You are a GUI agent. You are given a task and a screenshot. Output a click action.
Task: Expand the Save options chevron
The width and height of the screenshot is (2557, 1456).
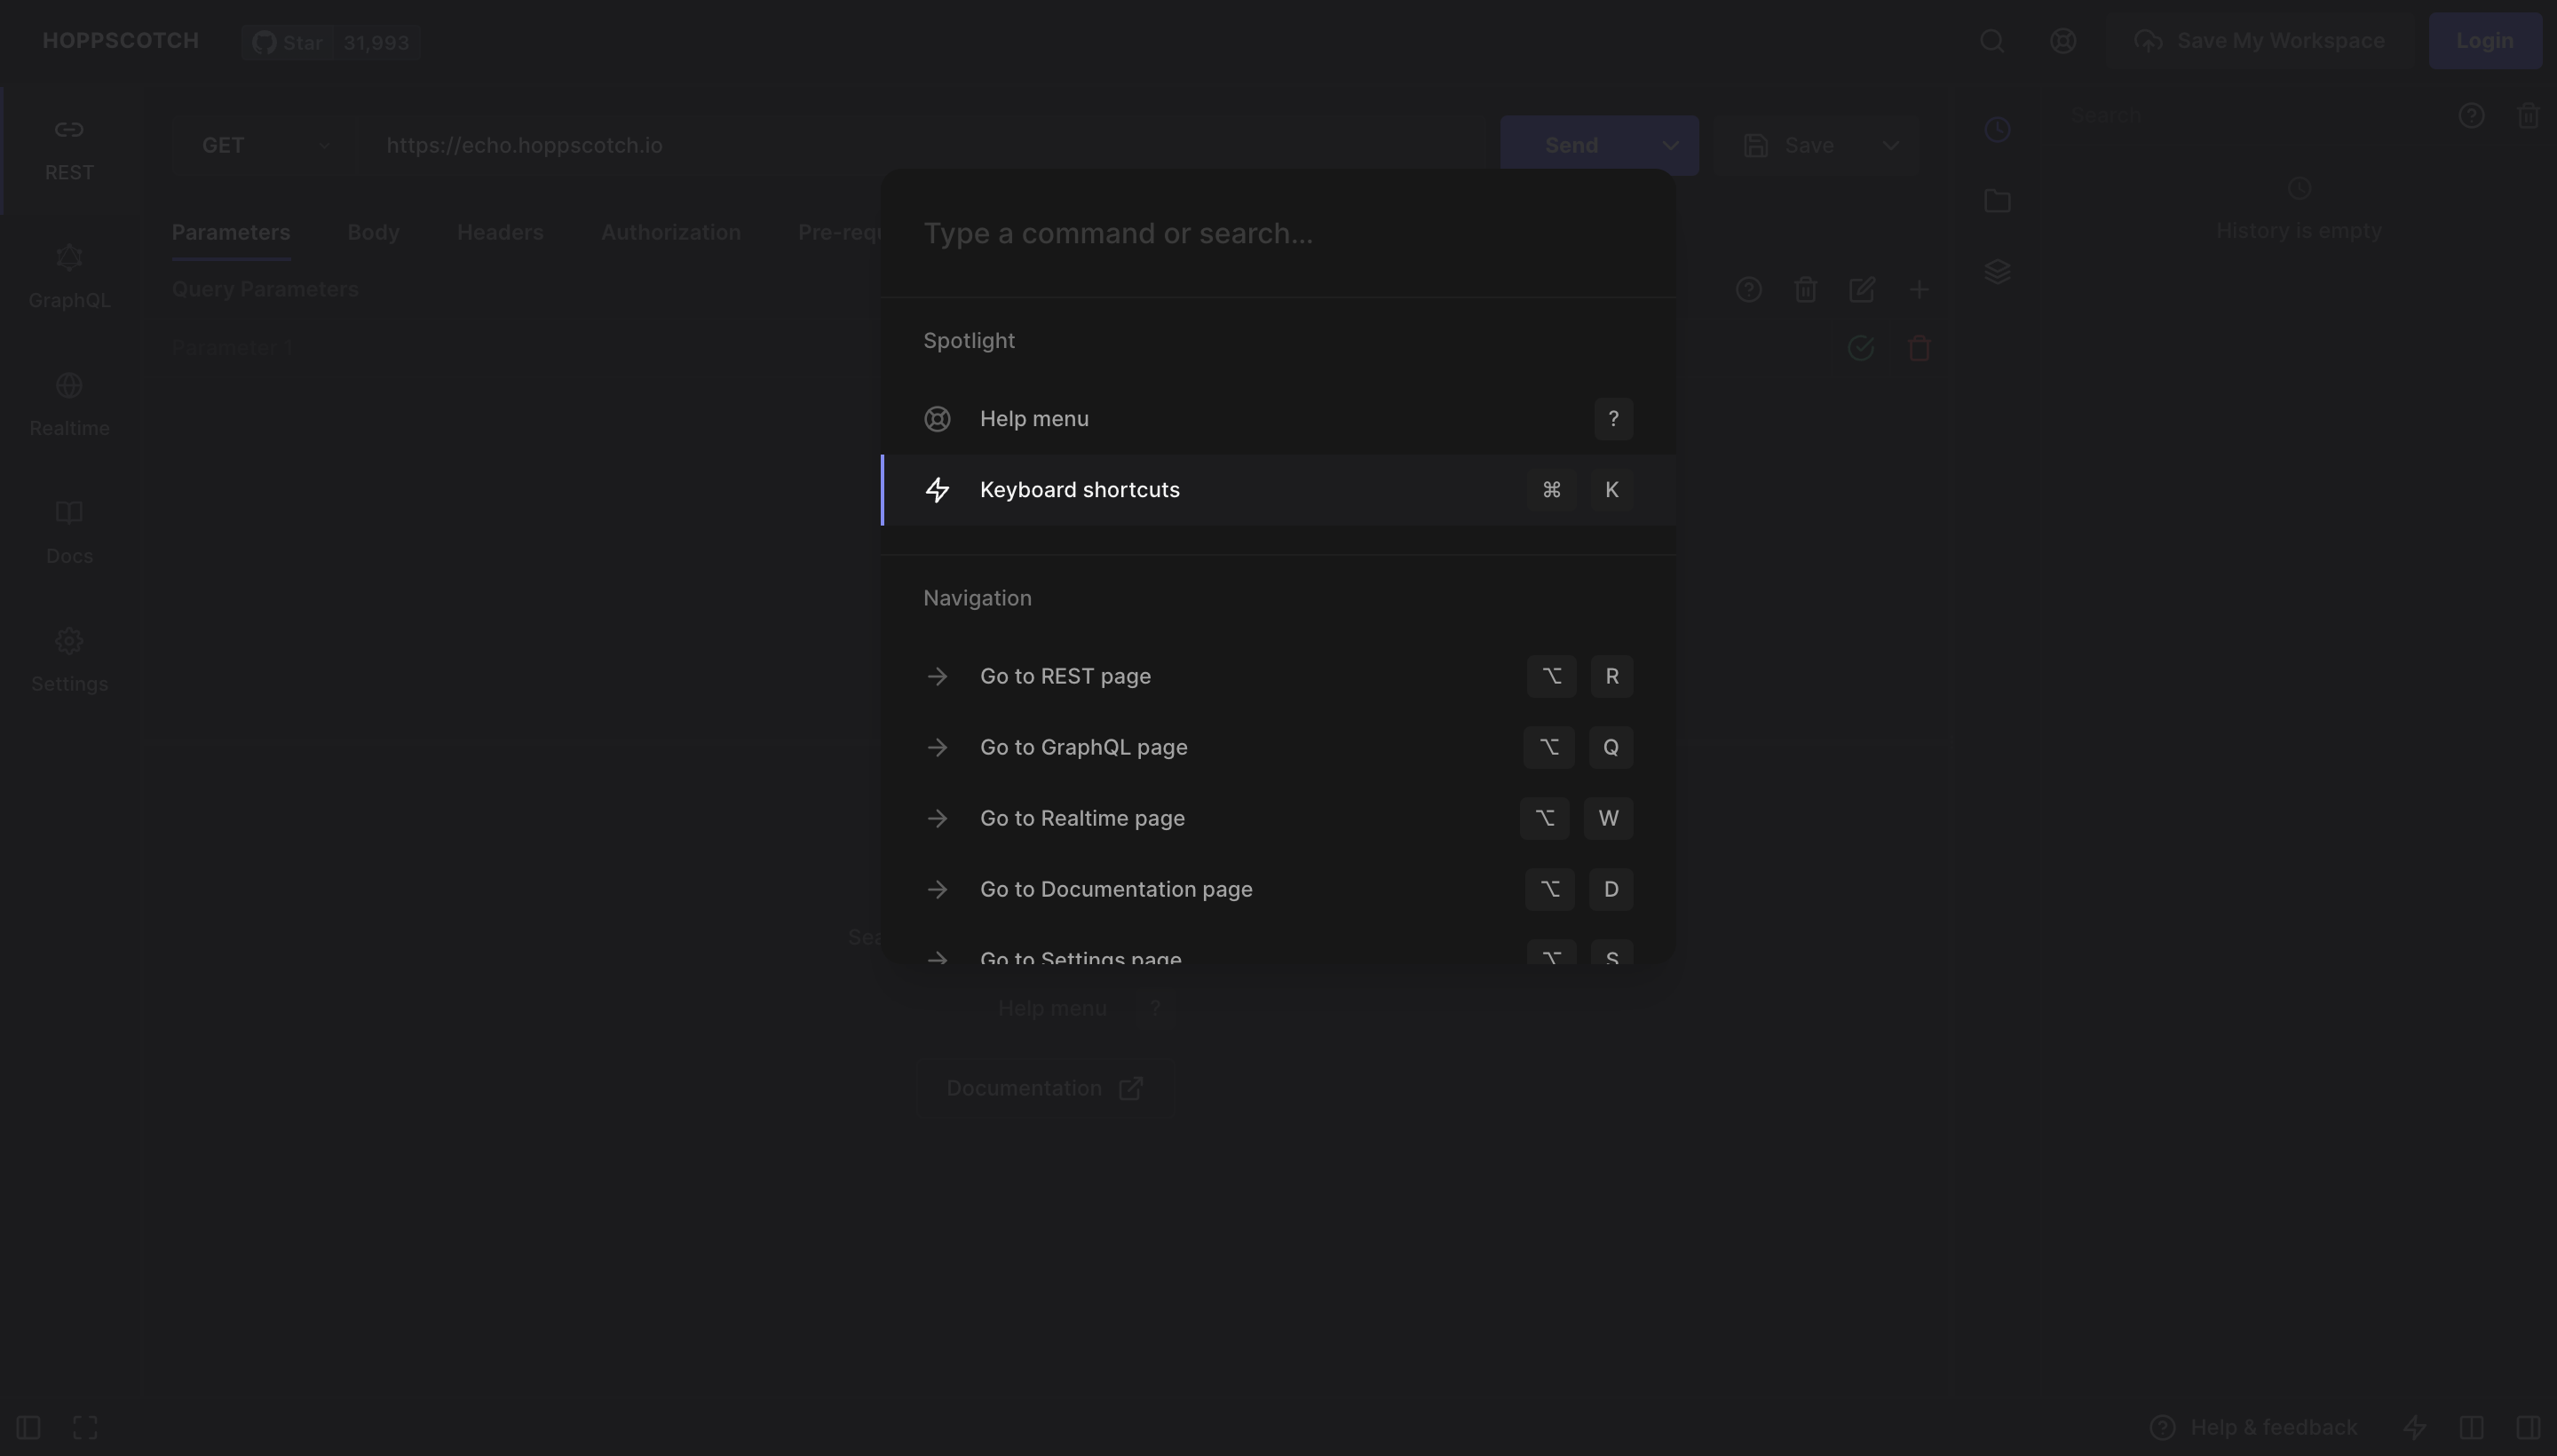(1890, 146)
